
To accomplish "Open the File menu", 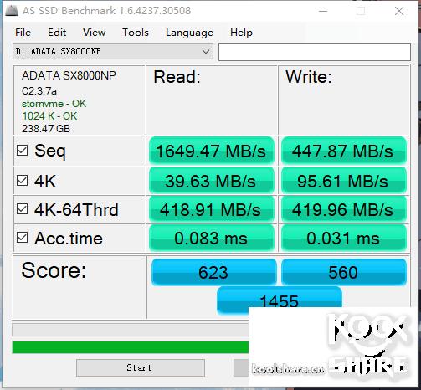I will [23, 33].
